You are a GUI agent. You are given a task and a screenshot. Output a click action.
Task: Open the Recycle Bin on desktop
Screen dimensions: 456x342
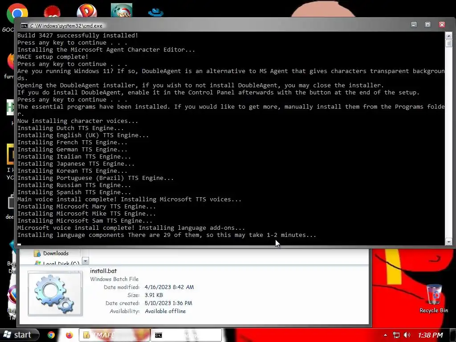coord(434,298)
